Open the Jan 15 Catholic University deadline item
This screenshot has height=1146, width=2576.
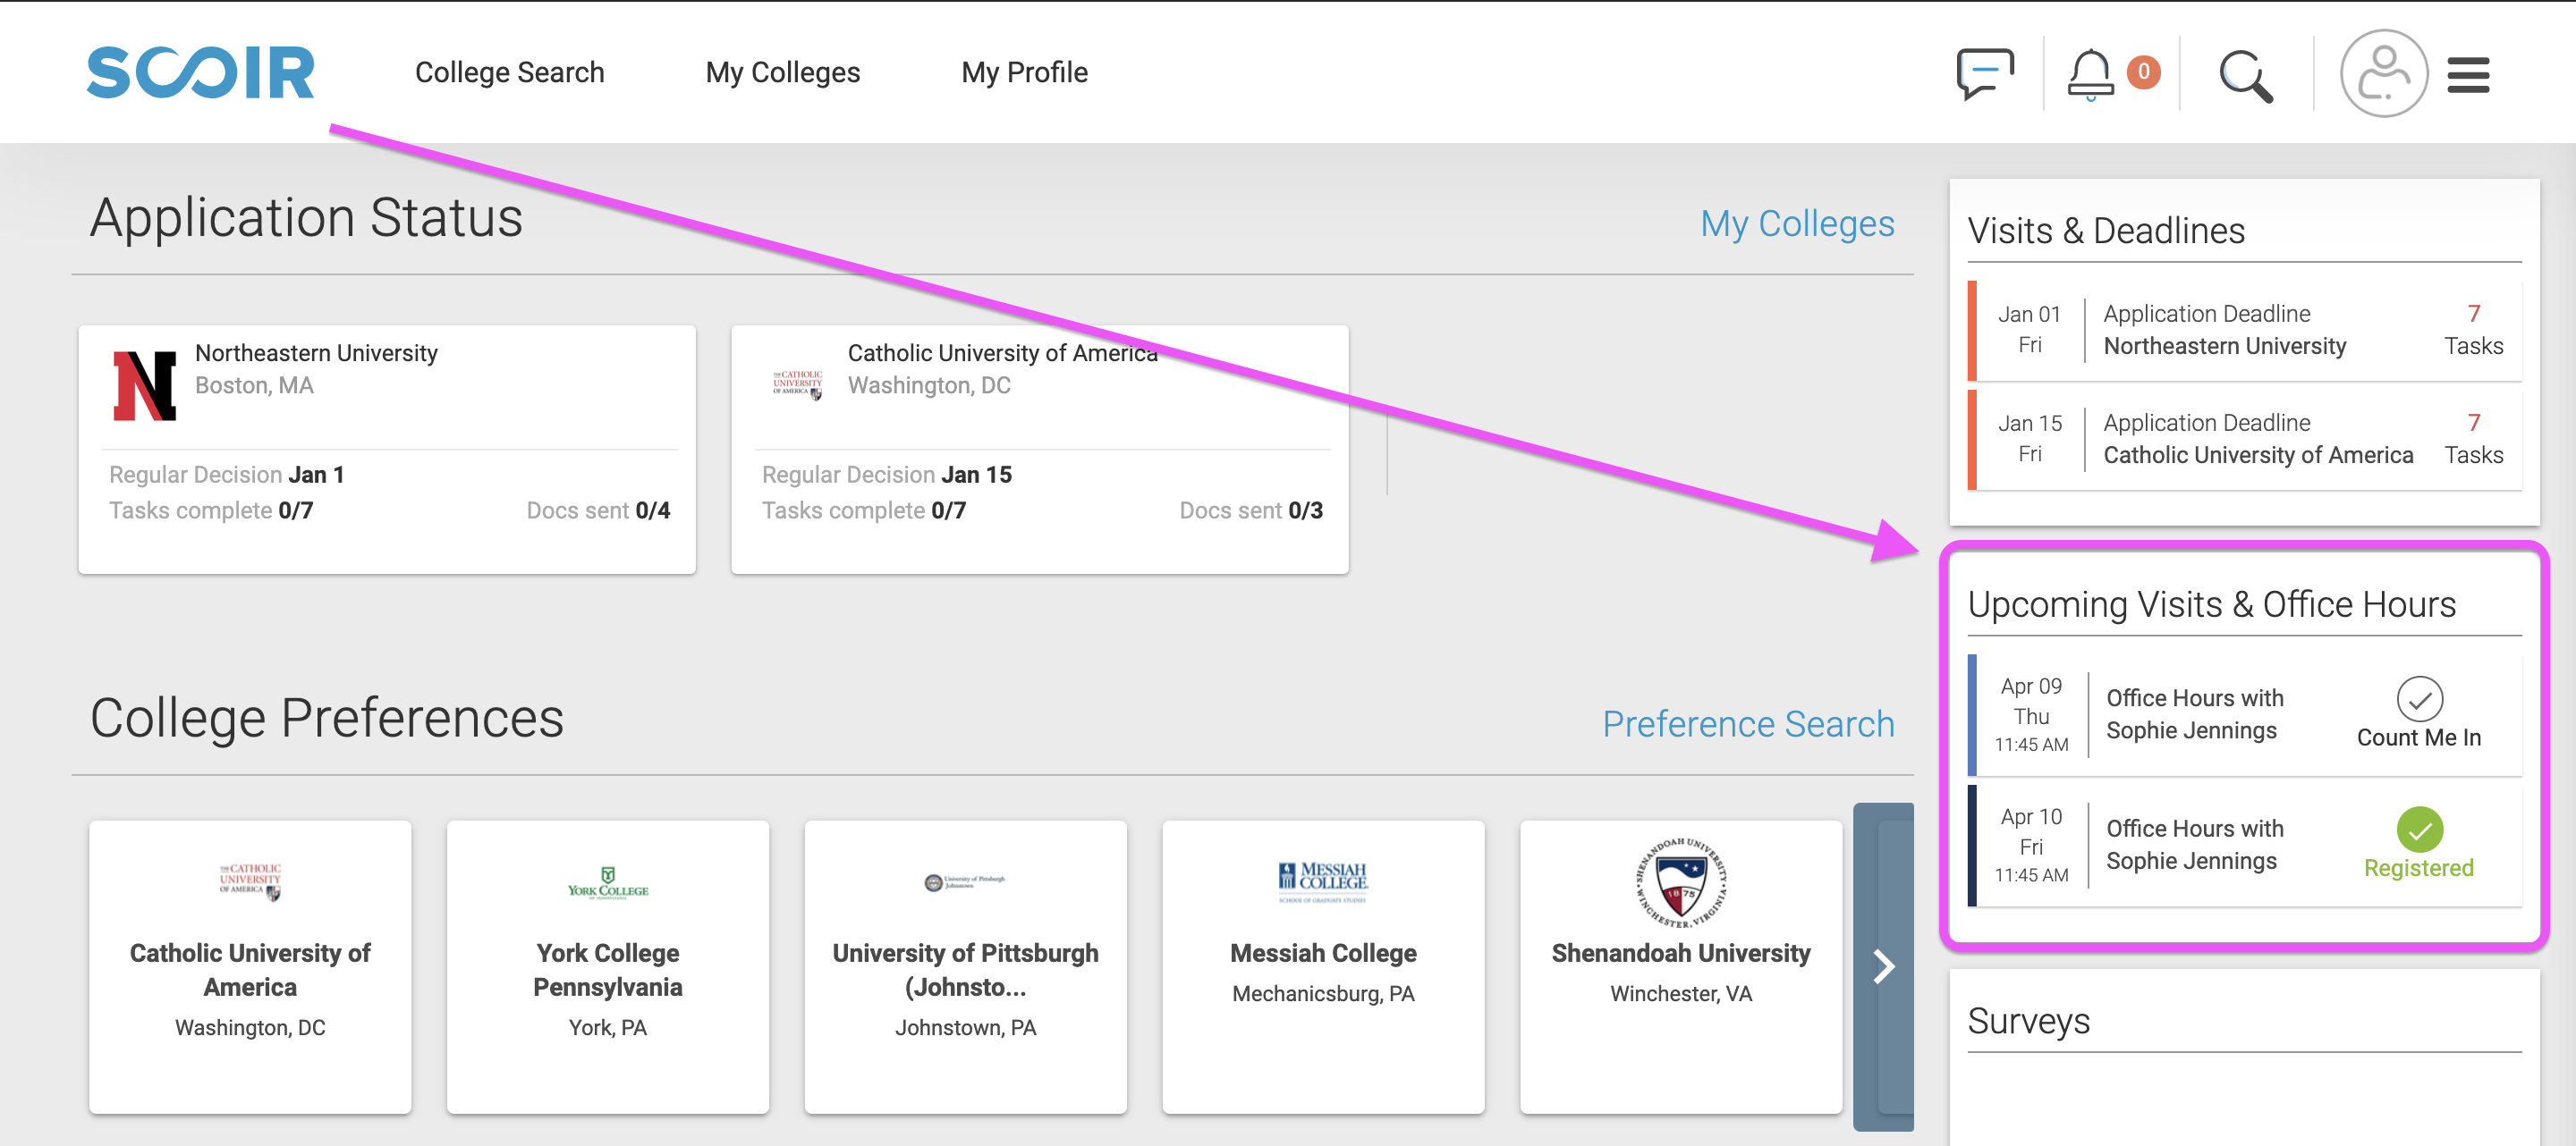(2244, 439)
